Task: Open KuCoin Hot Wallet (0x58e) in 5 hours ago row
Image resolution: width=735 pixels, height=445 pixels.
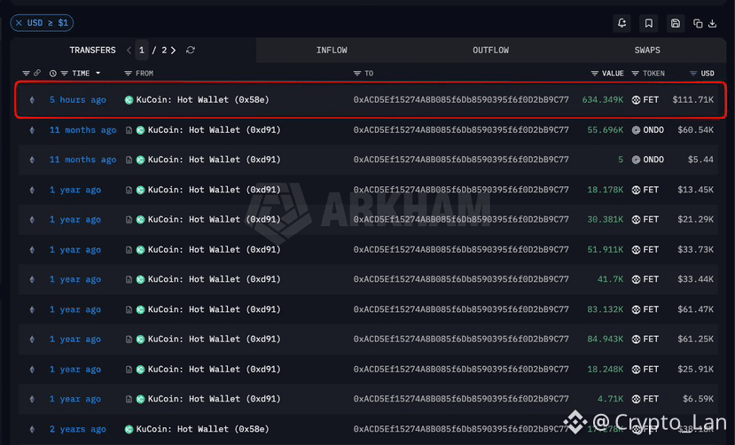Action: click(x=202, y=100)
